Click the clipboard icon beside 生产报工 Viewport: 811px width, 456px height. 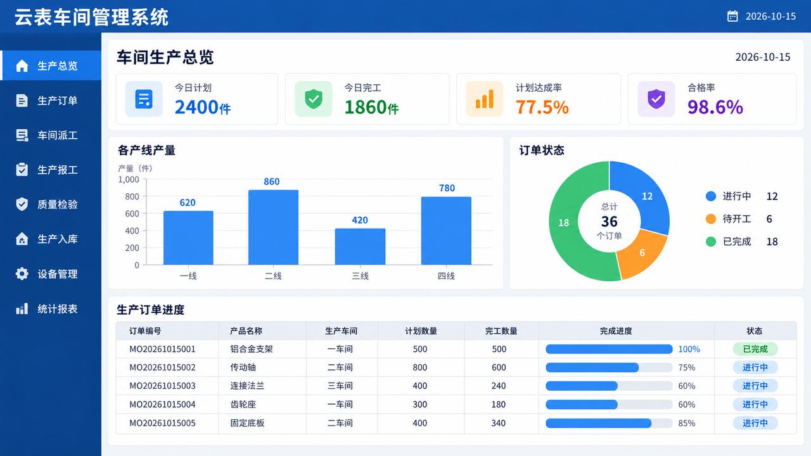click(22, 170)
